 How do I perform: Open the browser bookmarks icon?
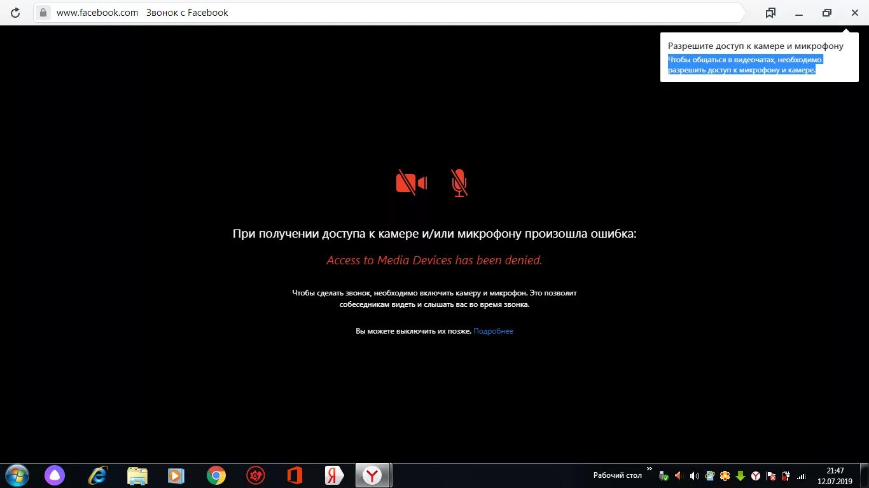pos(770,13)
